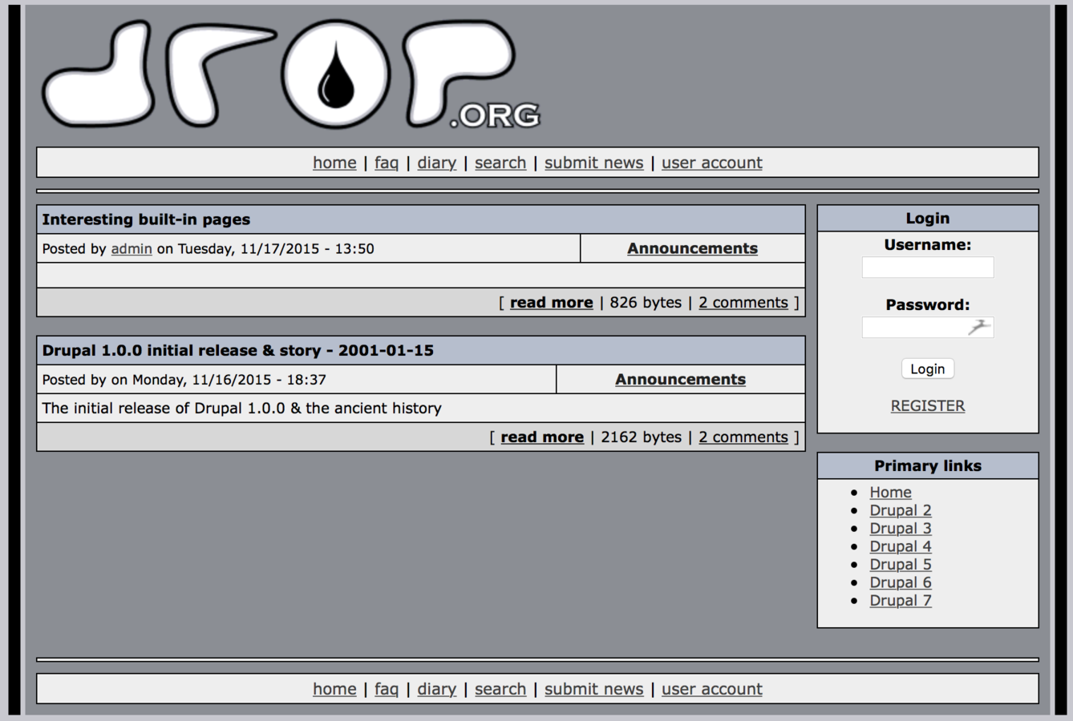This screenshot has width=1073, height=721.
Task: View 2 comments on Drupal 1.0.0 post
Action: tap(743, 437)
